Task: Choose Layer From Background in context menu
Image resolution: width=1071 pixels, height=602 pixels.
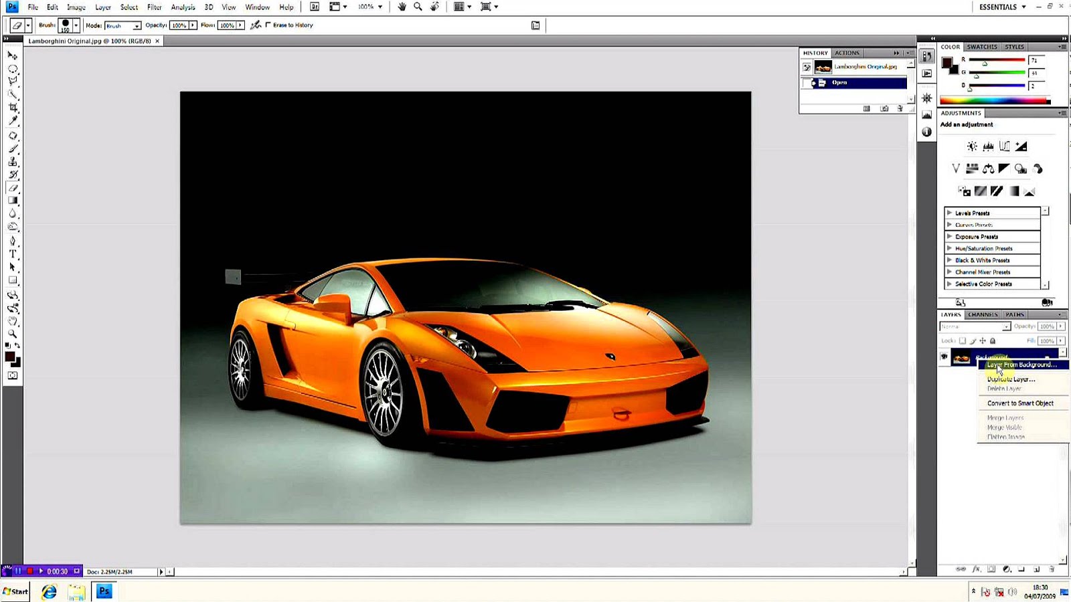Action: pos(1021,365)
